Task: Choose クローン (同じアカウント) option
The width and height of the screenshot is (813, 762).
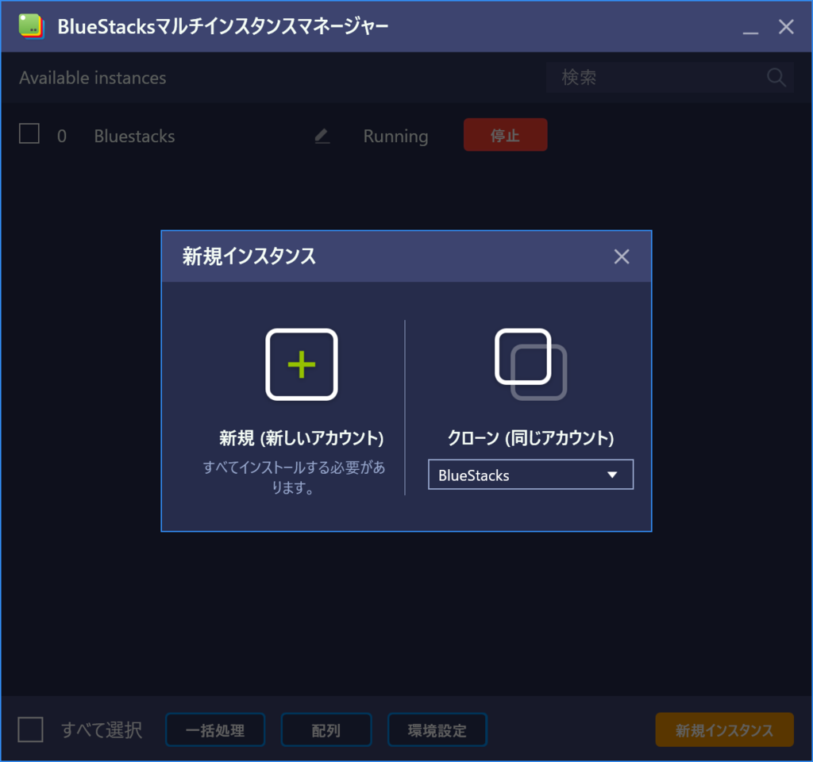Action: click(530, 437)
